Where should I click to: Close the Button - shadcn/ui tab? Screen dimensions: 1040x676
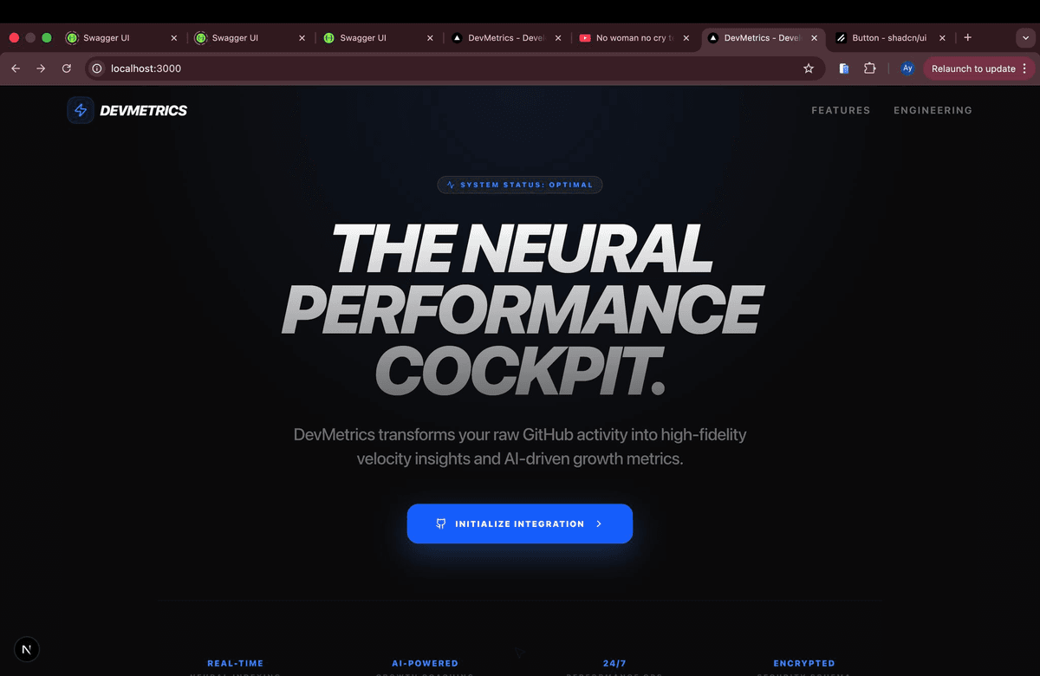click(x=942, y=38)
